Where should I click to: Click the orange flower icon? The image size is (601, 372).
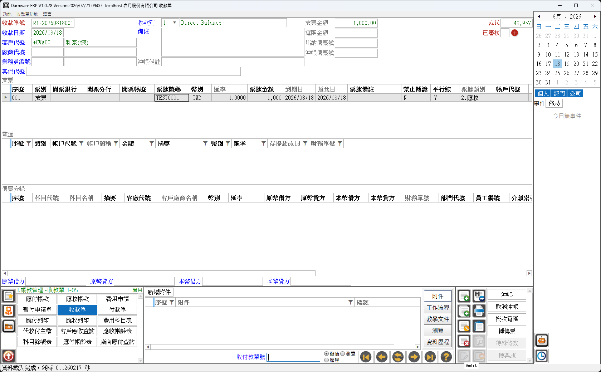pos(9,311)
